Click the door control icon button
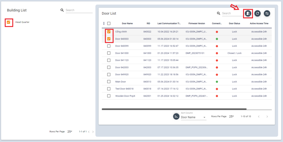Image resolution: width=283 pixels, height=142 pixels. click(248, 13)
